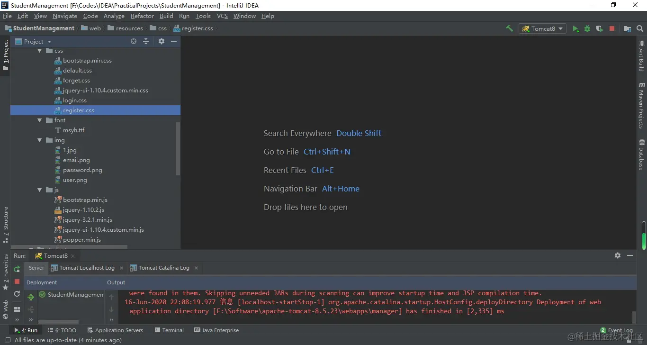
Task: Collapse the font folder in project tree
Action: pos(40,120)
